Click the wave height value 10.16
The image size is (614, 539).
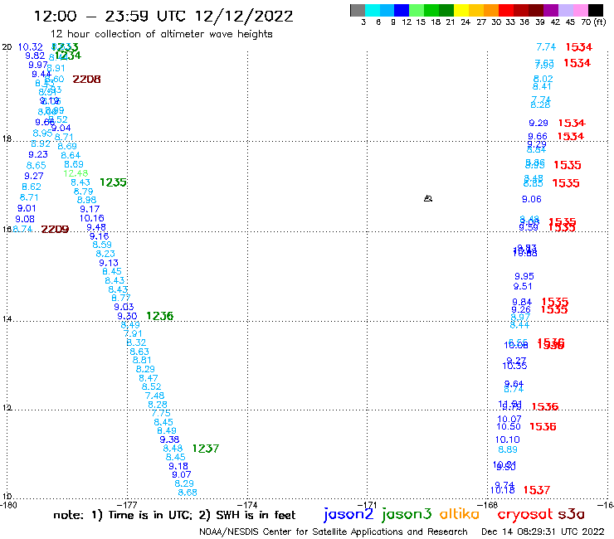pyautogui.click(x=91, y=218)
